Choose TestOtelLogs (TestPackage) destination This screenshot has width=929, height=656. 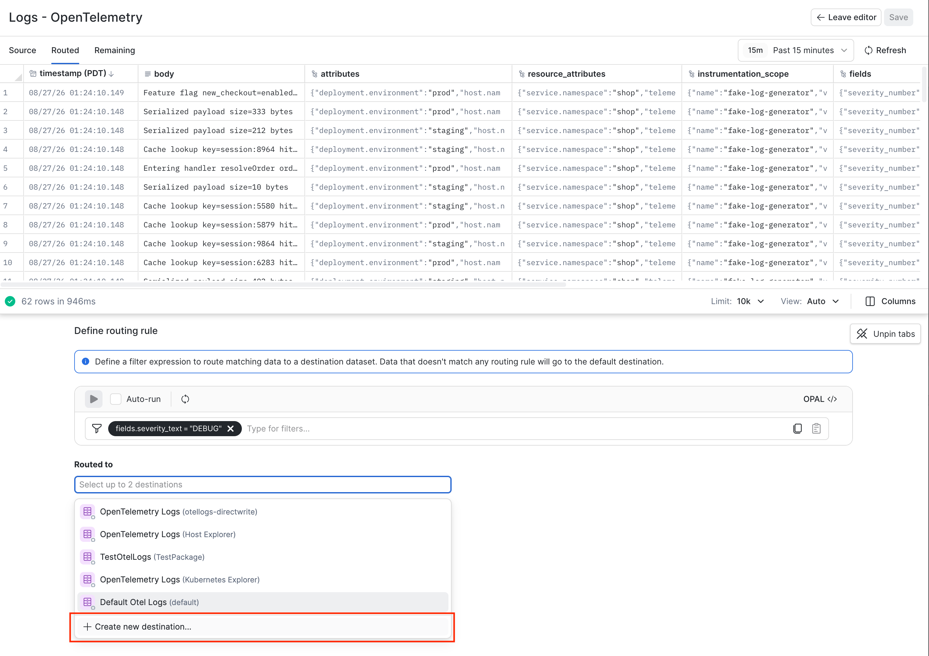(x=263, y=557)
